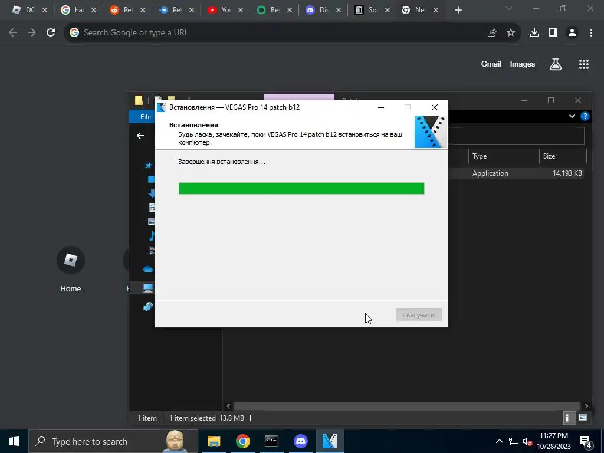Bookmark this tab with the star icon
The width and height of the screenshot is (604, 453).
(511, 33)
